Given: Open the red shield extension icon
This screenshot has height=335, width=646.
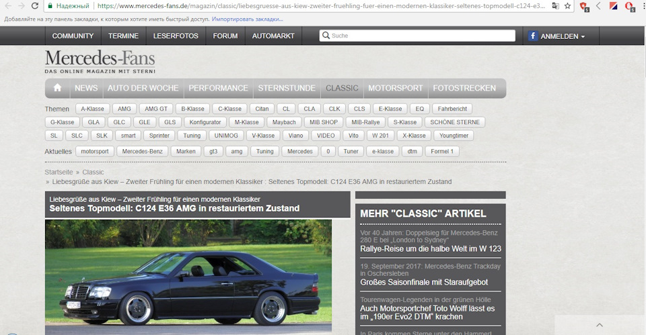Looking at the screenshot, I should 583,6.
